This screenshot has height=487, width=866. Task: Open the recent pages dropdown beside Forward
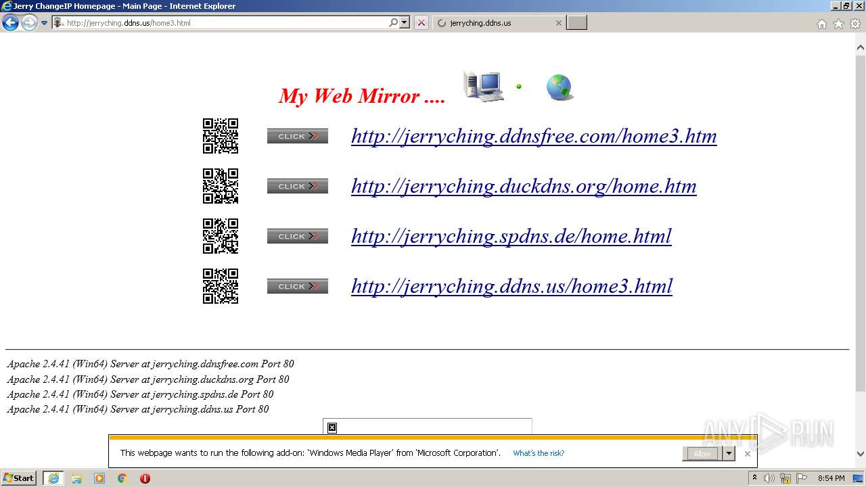click(x=45, y=23)
